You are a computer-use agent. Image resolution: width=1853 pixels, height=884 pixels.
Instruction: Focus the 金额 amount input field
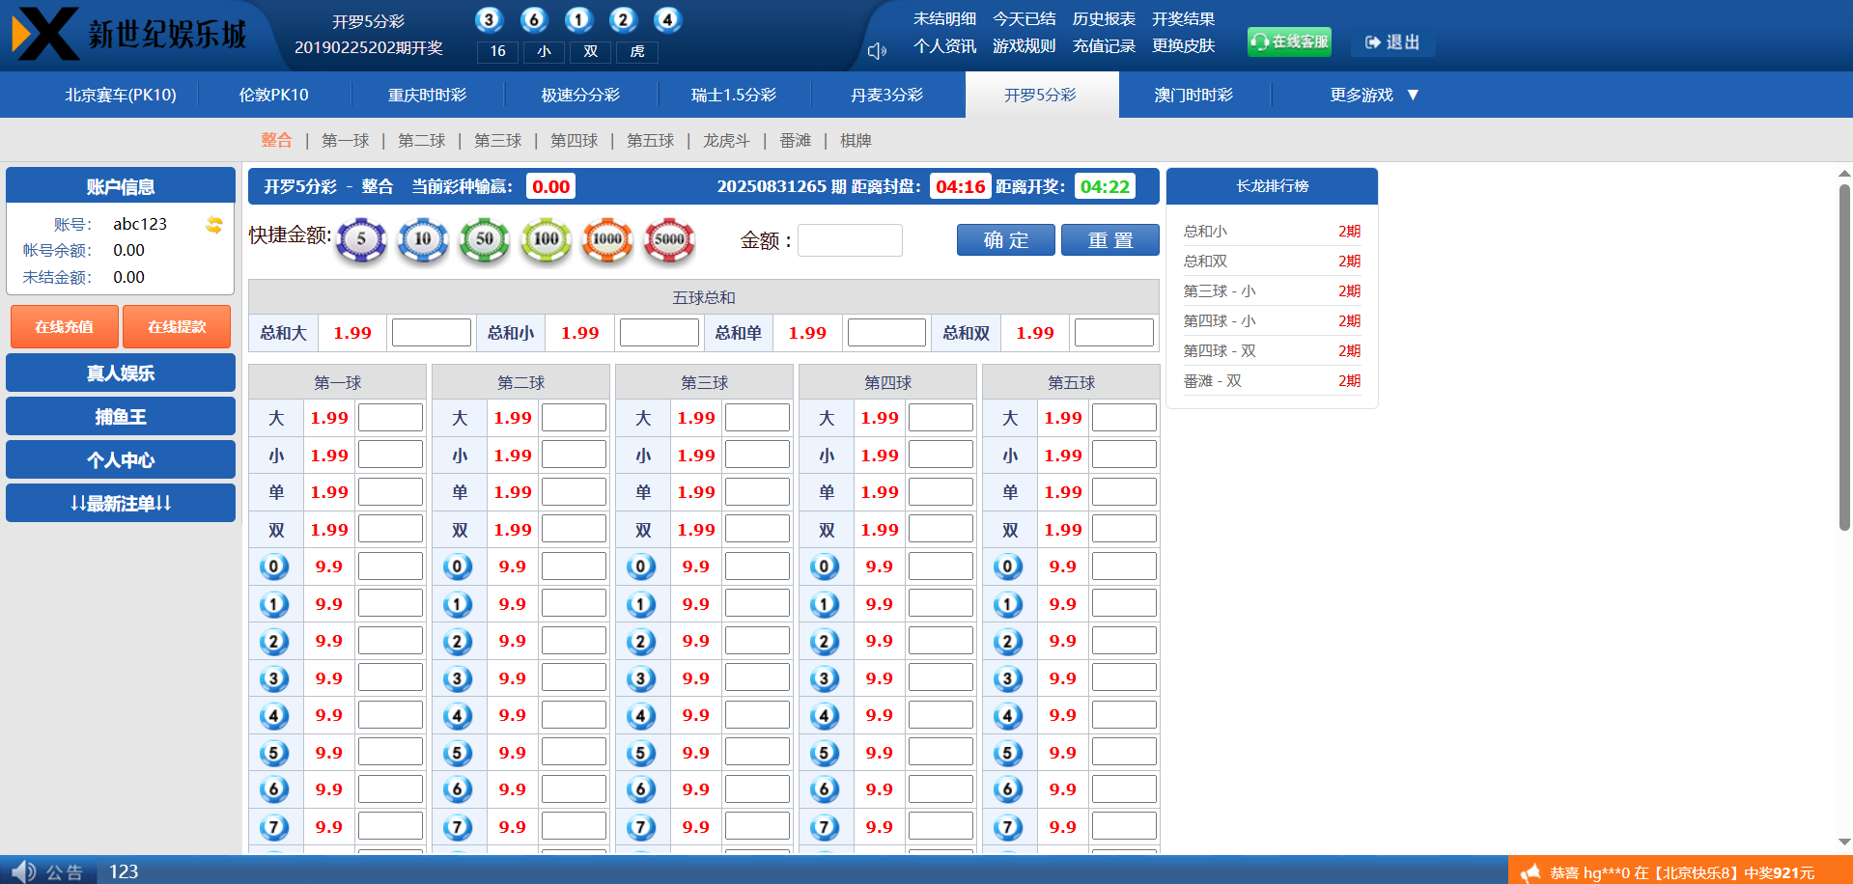850,240
